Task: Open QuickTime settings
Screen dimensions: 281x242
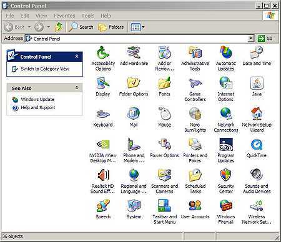Action: 257,148
